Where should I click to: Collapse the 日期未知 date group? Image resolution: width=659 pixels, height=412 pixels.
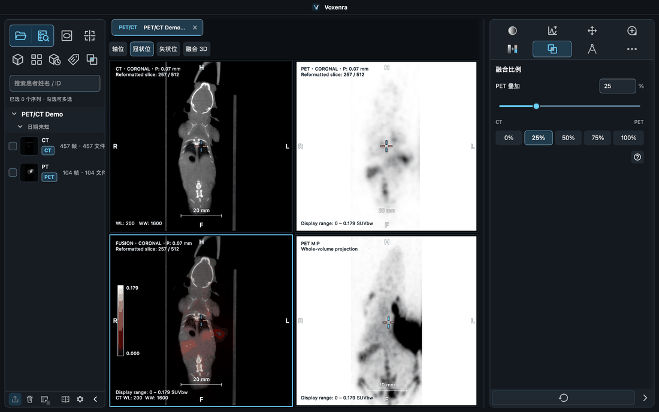[20, 126]
